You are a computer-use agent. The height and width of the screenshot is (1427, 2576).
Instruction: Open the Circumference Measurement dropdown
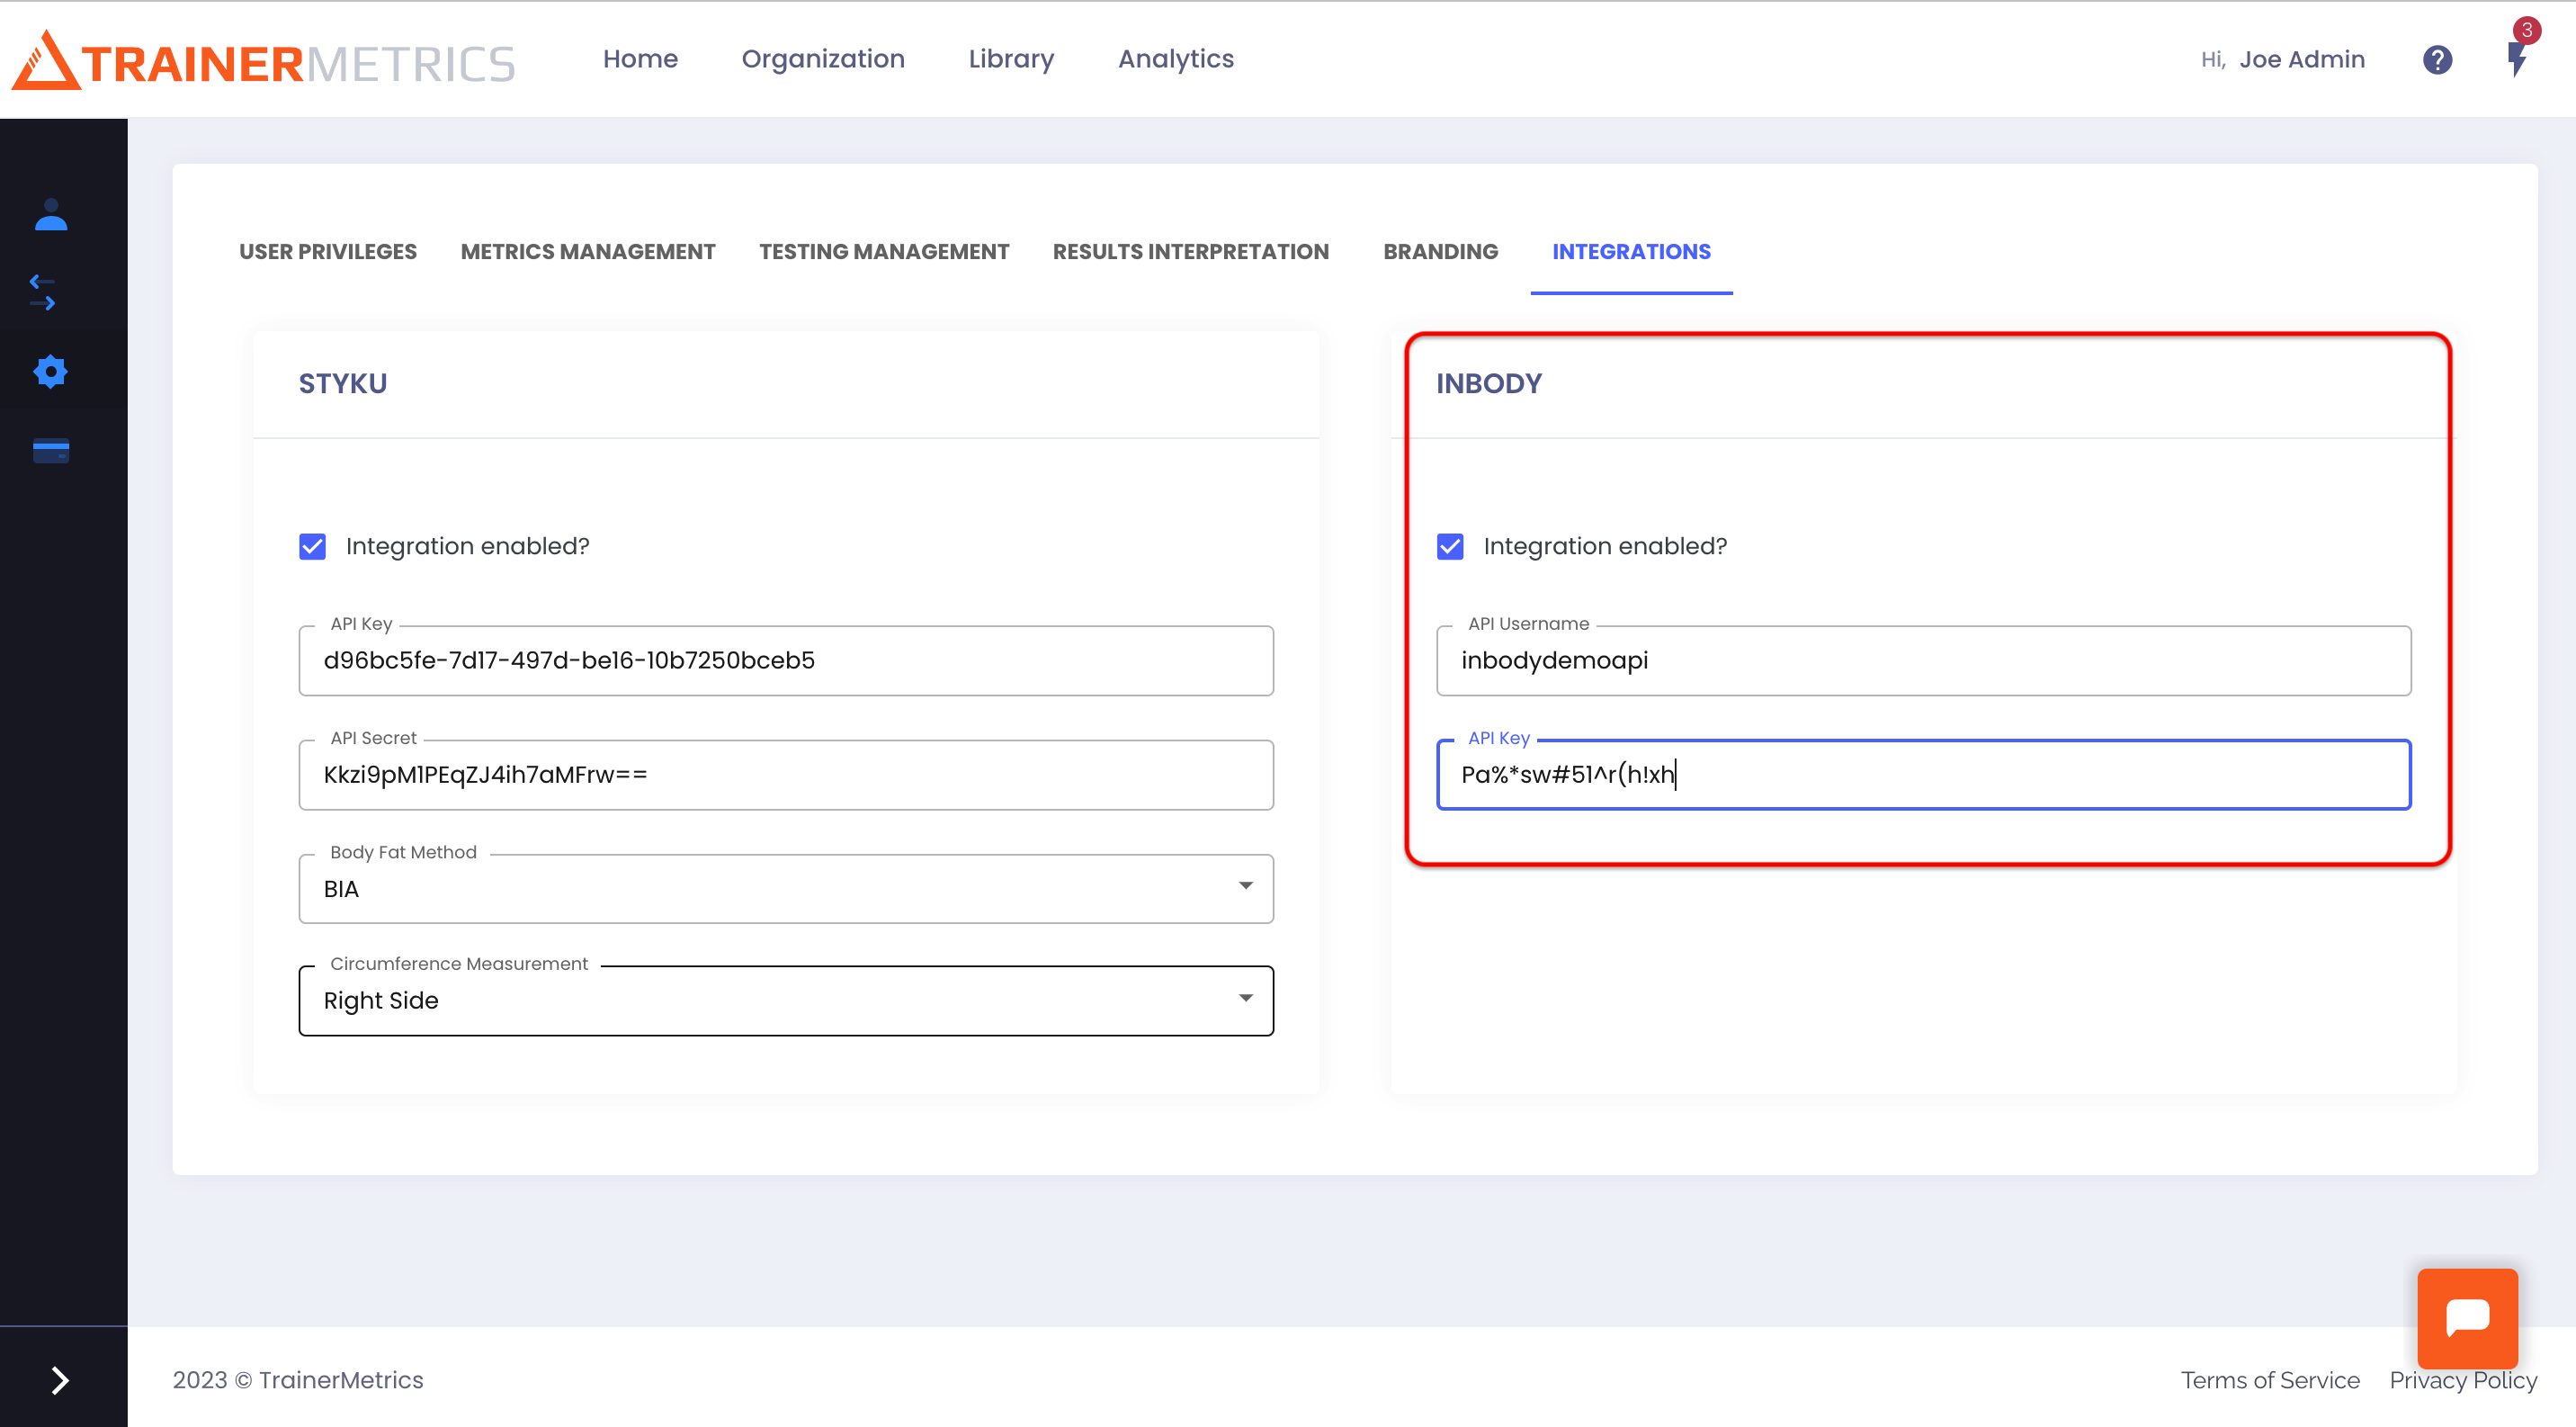[x=786, y=1001]
